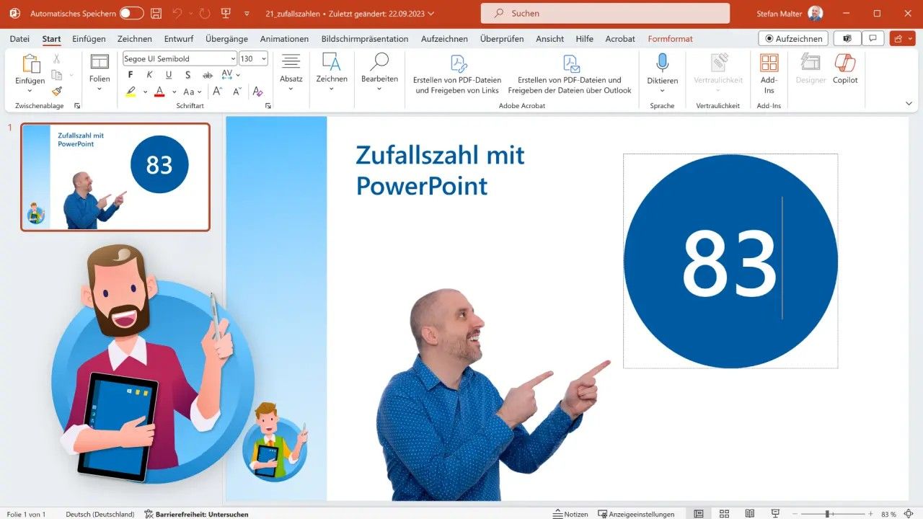Toggle the Automatisches Speichern switch
Viewport: 923px width, 519px height.
131,13
